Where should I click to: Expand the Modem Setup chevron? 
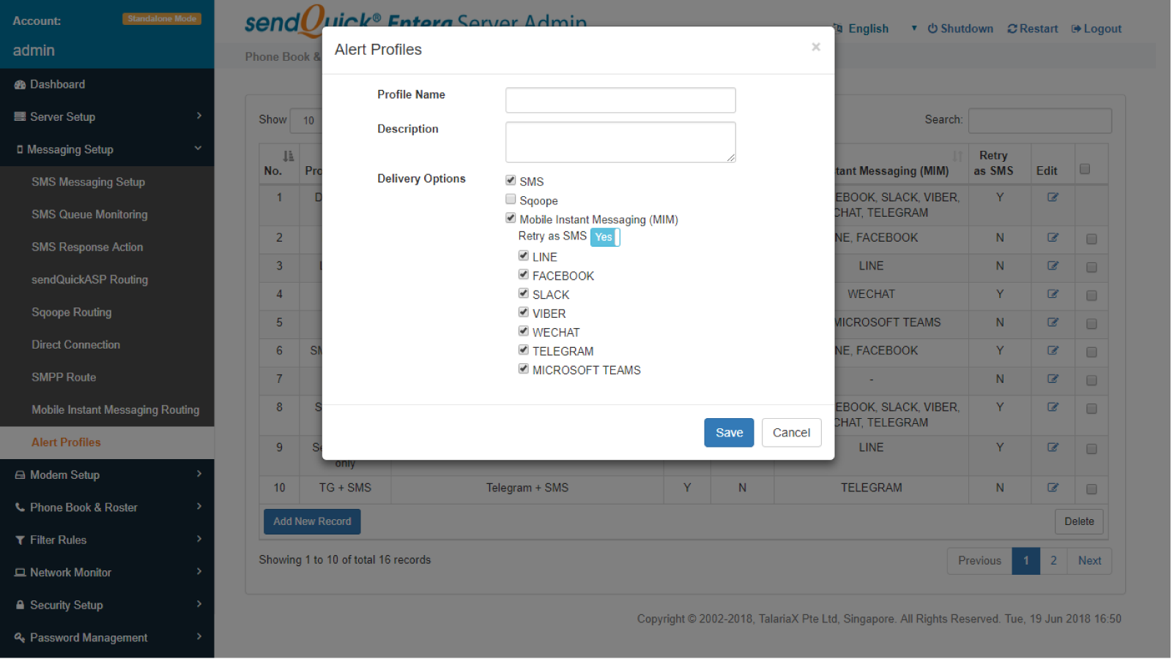tap(199, 474)
